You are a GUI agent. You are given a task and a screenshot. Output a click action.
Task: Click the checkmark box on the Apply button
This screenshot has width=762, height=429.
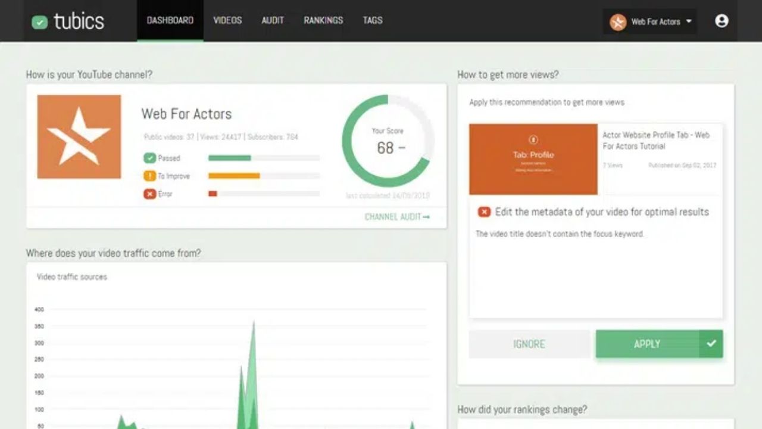(711, 344)
